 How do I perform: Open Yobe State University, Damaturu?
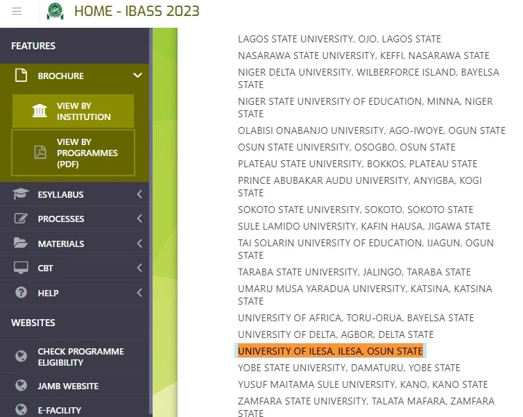pyautogui.click(x=349, y=368)
